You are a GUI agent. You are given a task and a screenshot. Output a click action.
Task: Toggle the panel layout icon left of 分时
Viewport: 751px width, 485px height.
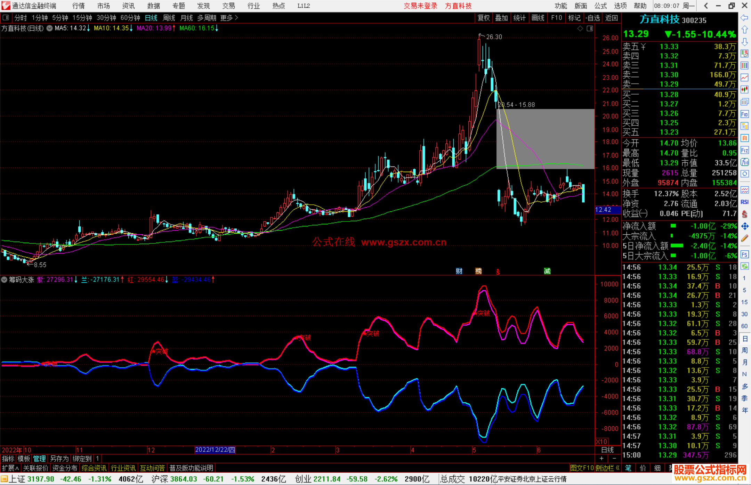(x=6, y=17)
